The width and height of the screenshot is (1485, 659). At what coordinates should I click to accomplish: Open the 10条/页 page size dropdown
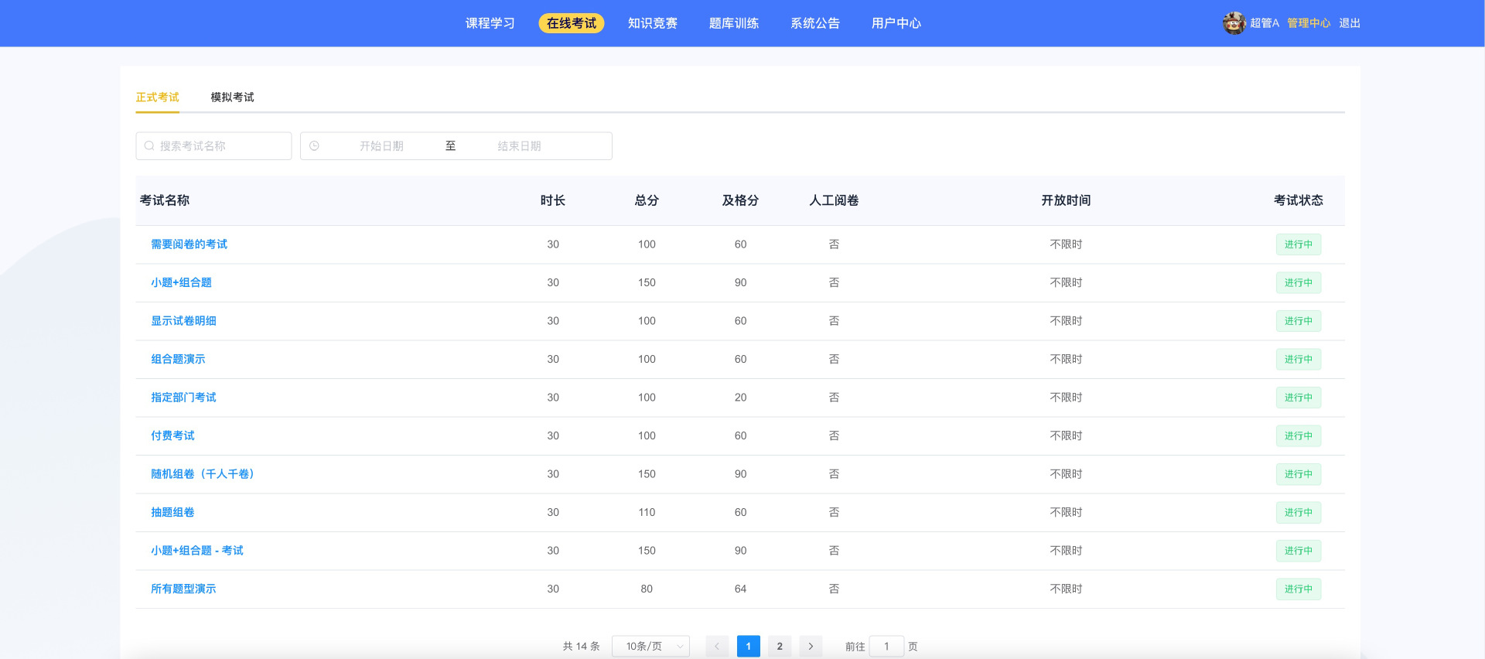pyautogui.click(x=650, y=646)
